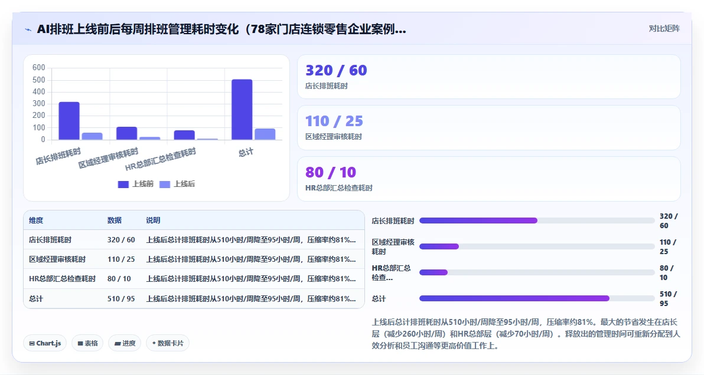Viewport: 704px width, 375px height.
Task: Click the 上线后 legend color box
Action: [x=165, y=184]
